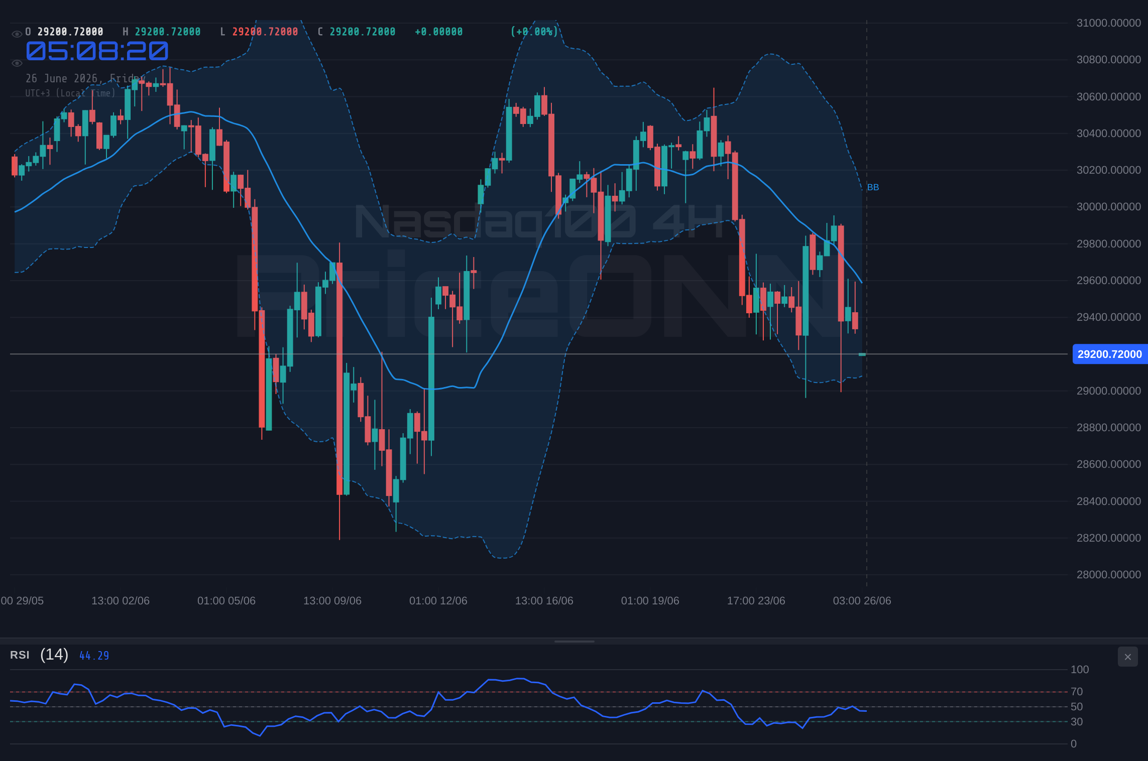Click the 29000.00000 price axis label

1109,391
